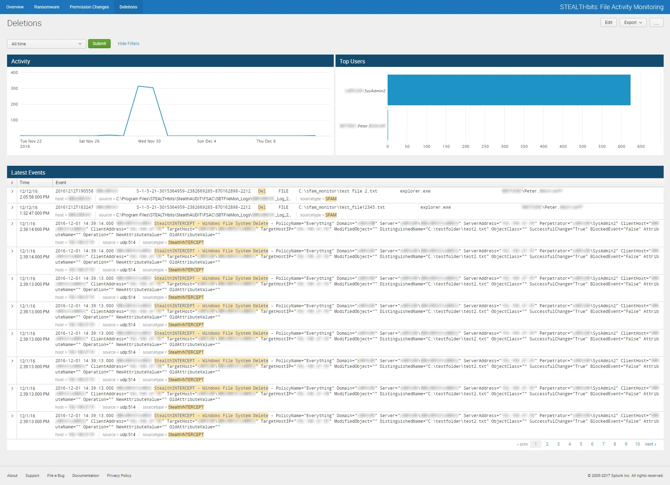Go to results page 7
The width and height of the screenshot is (670, 485).
point(603,444)
